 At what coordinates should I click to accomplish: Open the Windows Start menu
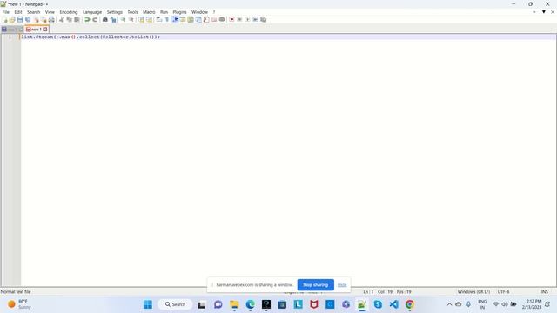click(148, 304)
